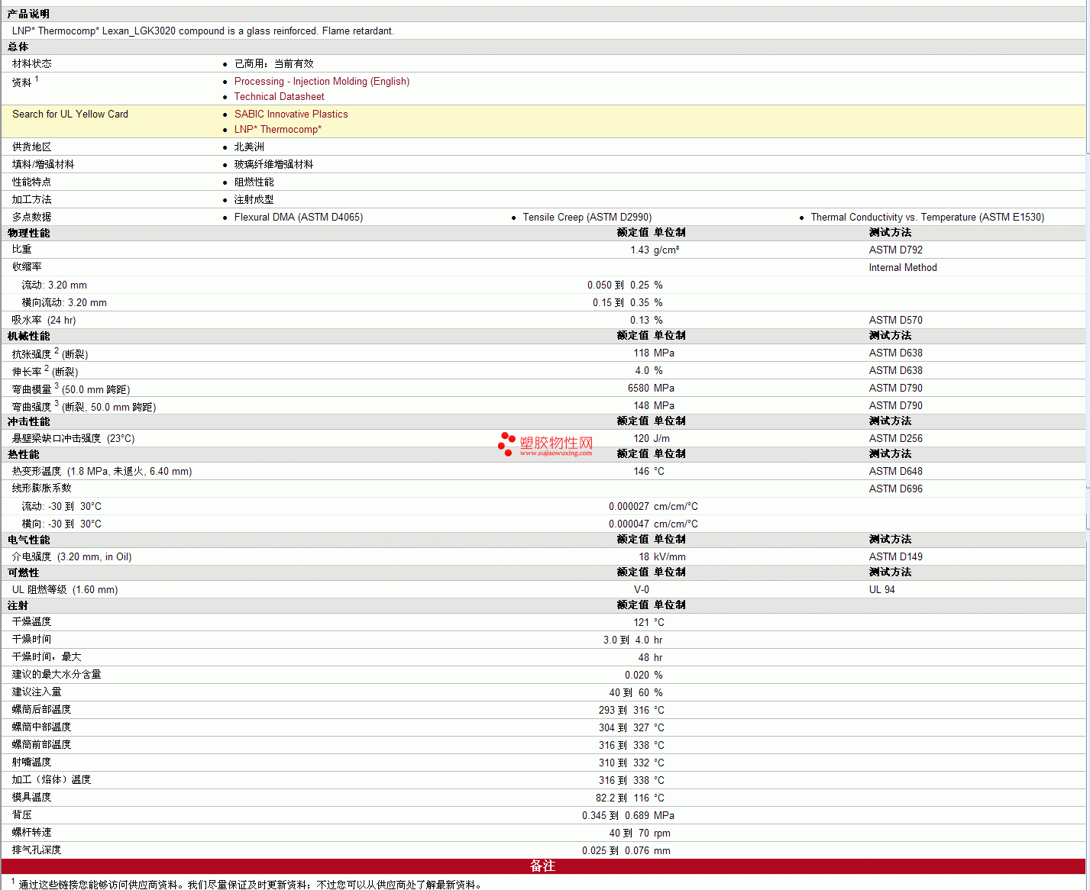Open the Technical Datasheet link
Image resolution: width=1090 pixels, height=890 pixels.
click(x=279, y=97)
